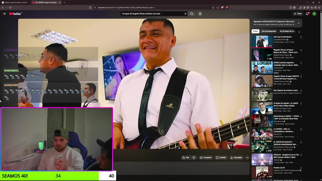Save video with Guardar
This screenshot has width=322, height=181.
point(221,158)
